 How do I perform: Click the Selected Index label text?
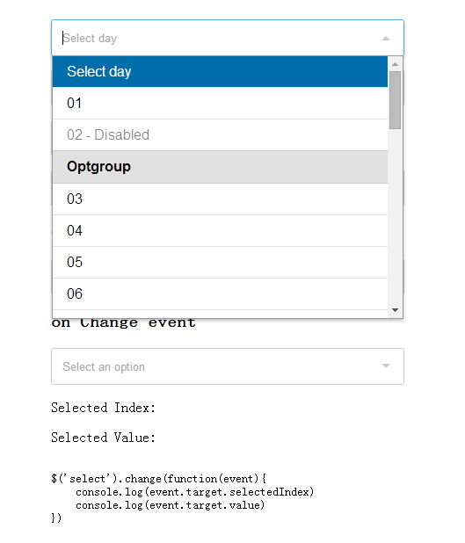pos(103,408)
